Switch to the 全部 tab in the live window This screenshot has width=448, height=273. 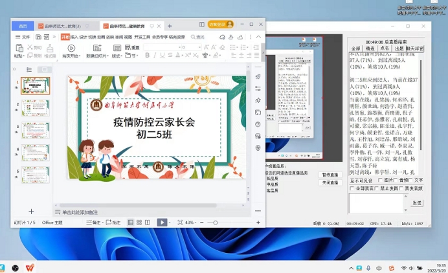pyautogui.click(x=355, y=49)
